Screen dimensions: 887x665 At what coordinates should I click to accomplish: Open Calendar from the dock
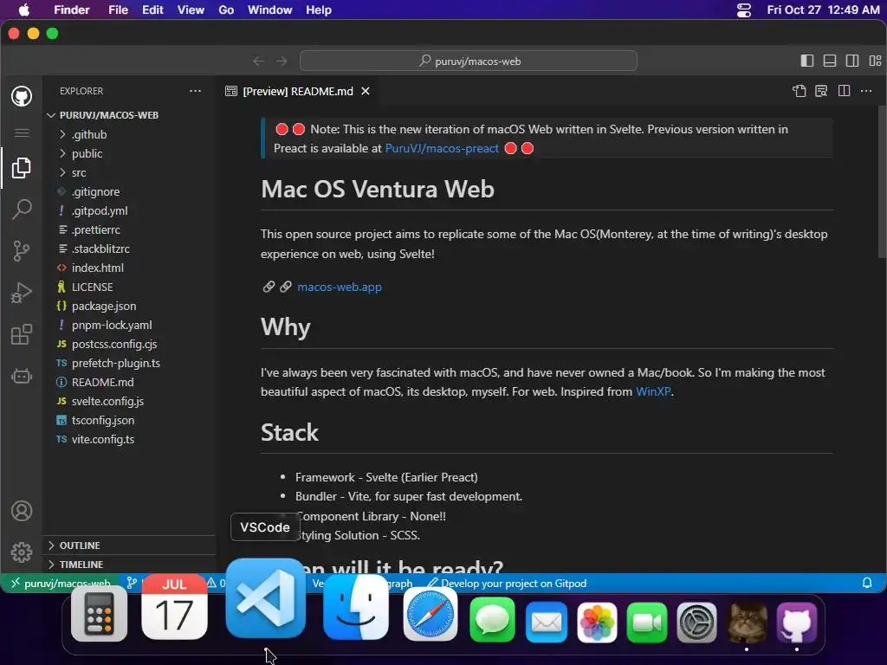coord(174,607)
